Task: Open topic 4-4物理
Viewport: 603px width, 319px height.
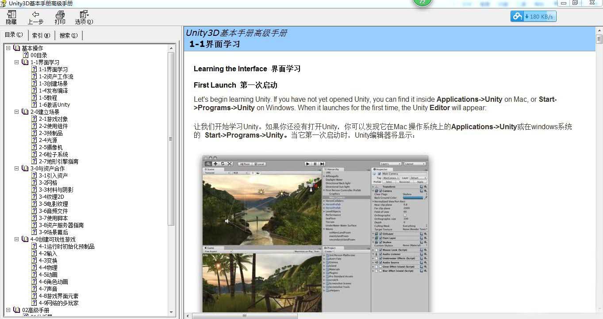Action: point(48,268)
